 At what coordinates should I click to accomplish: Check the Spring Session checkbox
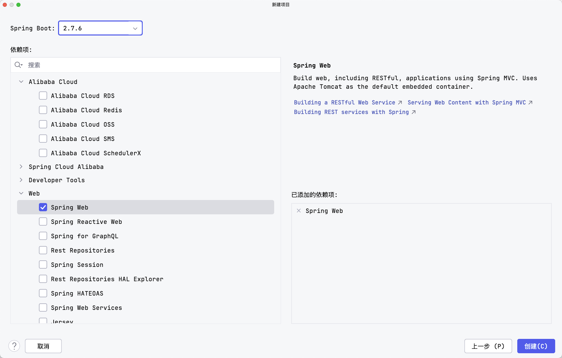click(x=43, y=264)
